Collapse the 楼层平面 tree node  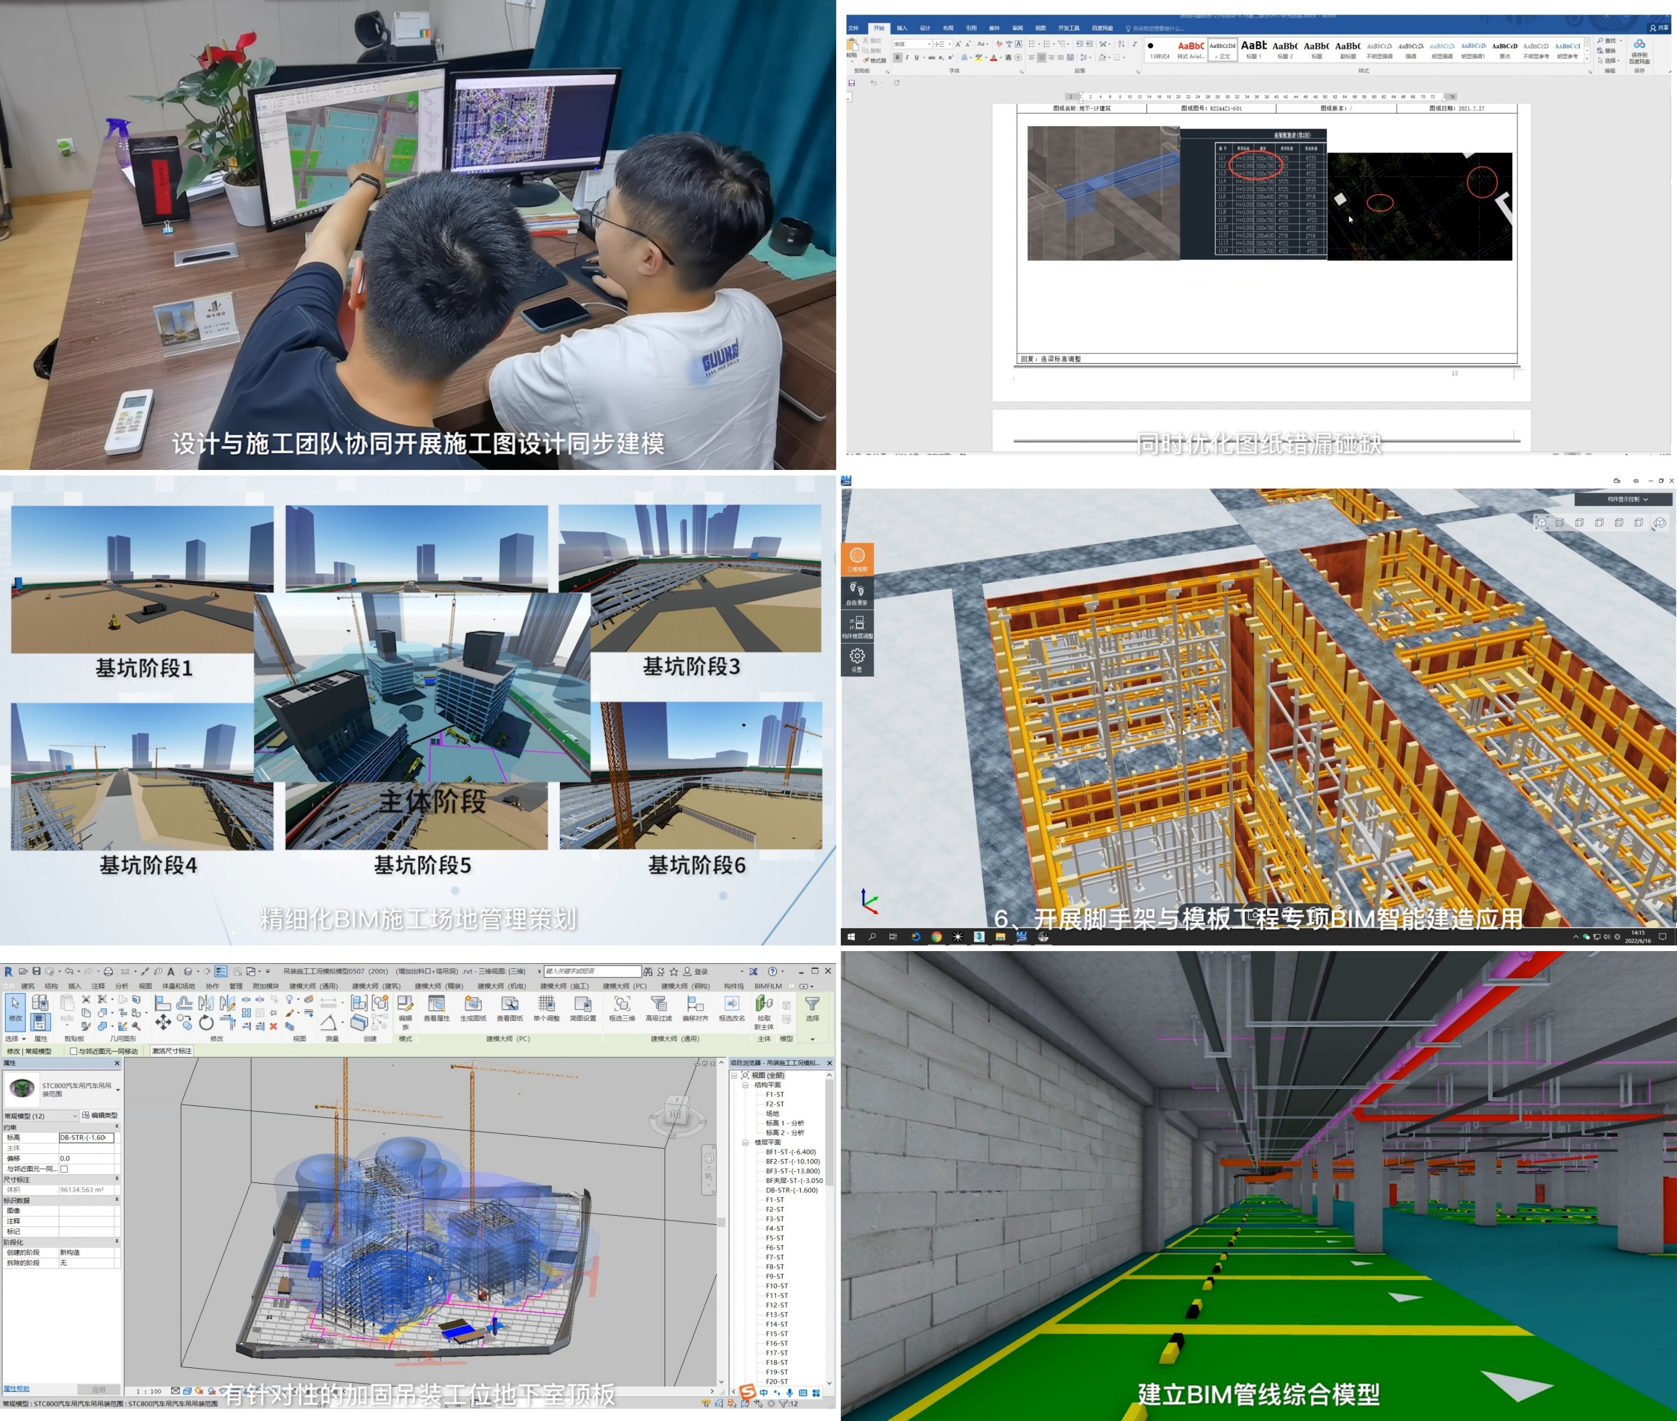tap(745, 1142)
